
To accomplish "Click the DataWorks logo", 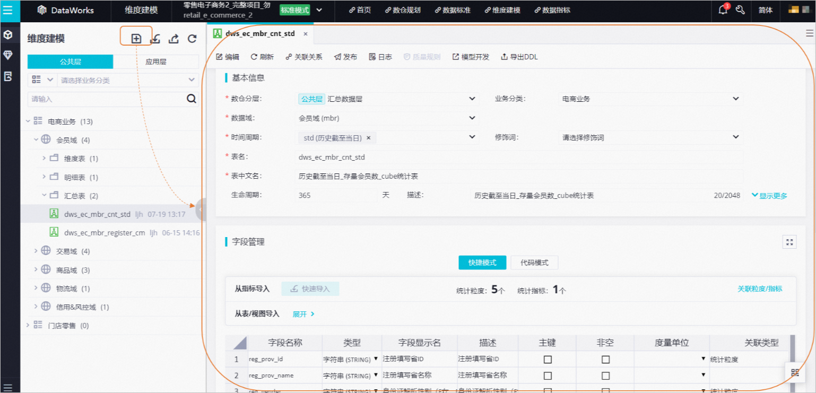I will [x=65, y=10].
